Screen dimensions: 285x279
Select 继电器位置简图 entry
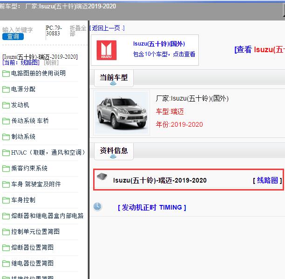(32, 263)
